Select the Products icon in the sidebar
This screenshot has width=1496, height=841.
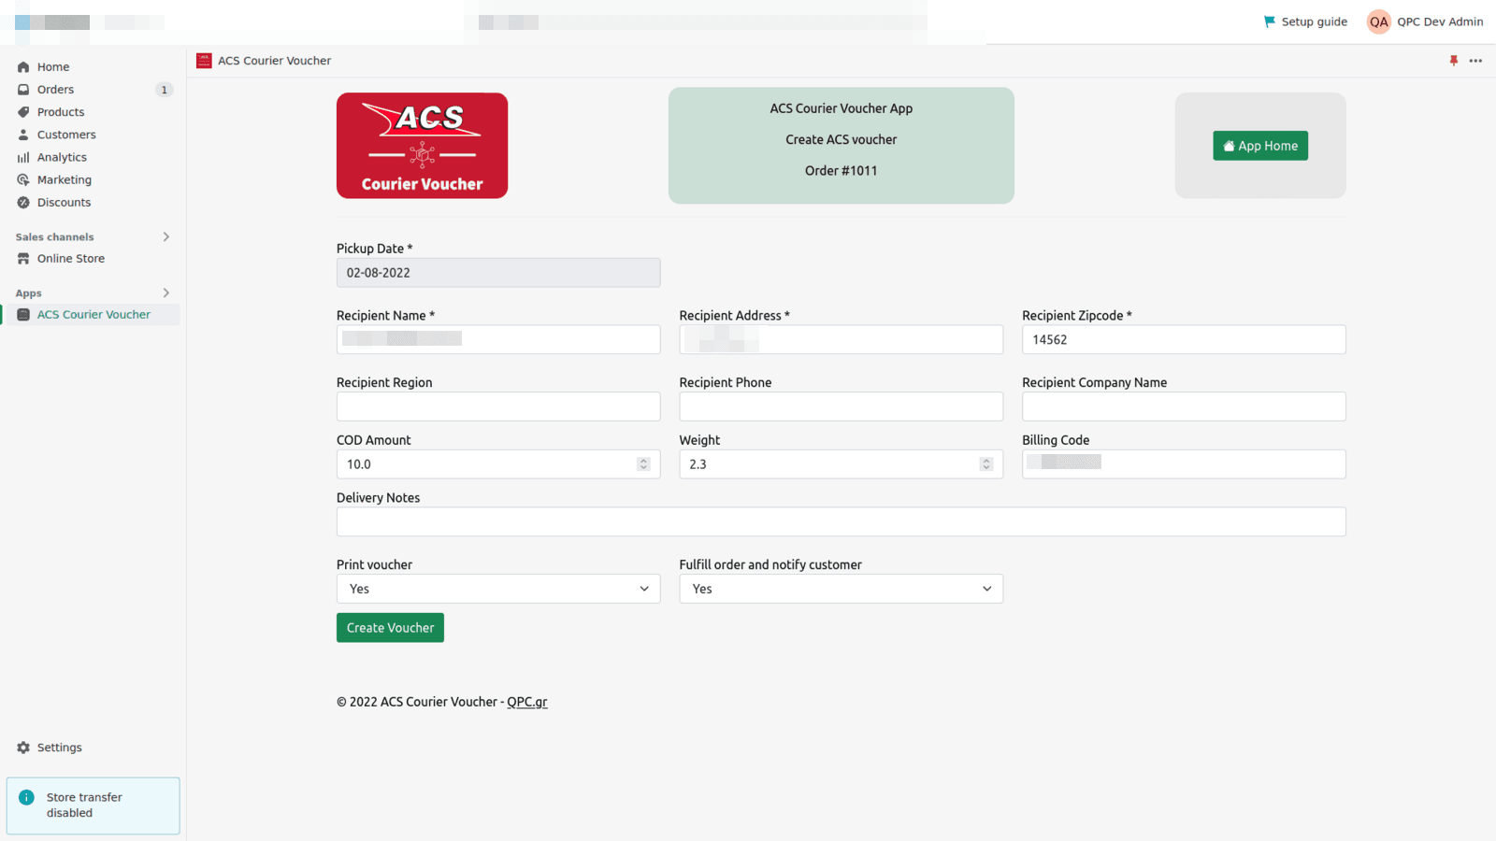[23, 111]
